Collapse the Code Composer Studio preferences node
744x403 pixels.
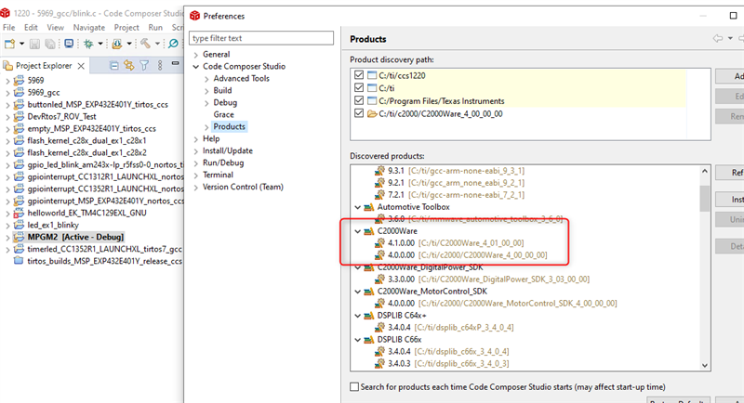point(196,67)
